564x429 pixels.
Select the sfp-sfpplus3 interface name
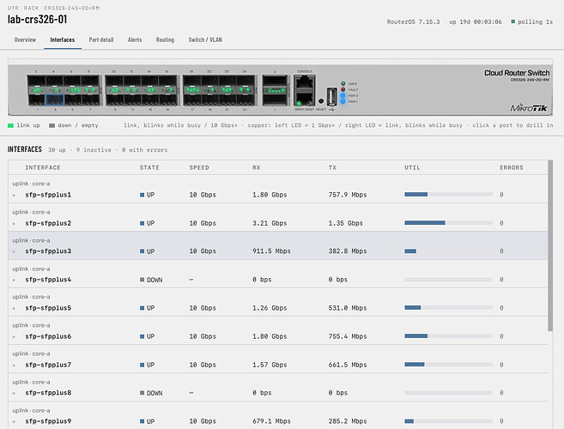point(48,251)
